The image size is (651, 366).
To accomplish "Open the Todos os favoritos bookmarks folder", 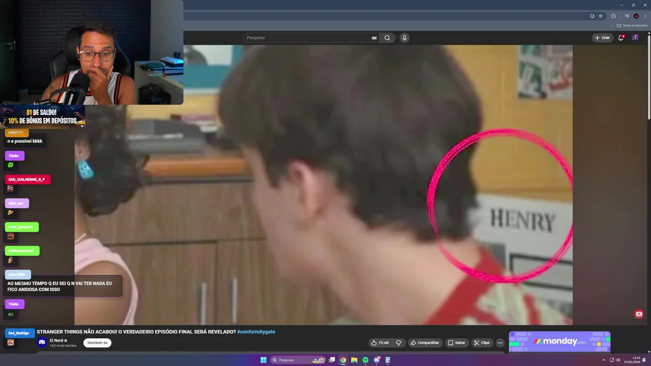I will pos(632,25).
